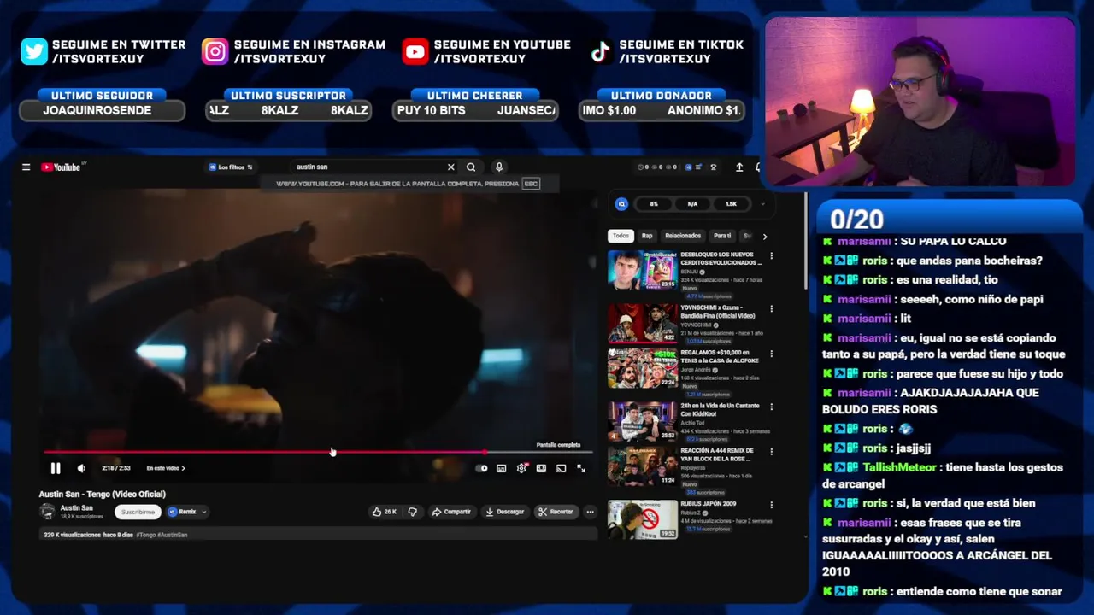Click the #Tengo hashtag
The image size is (1094, 615).
145,535
